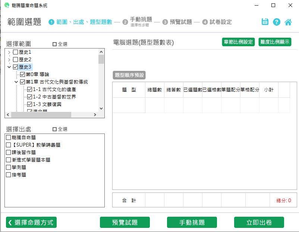Click 題型順序預設 button
The width and height of the screenshot is (299, 232).
(x=129, y=75)
